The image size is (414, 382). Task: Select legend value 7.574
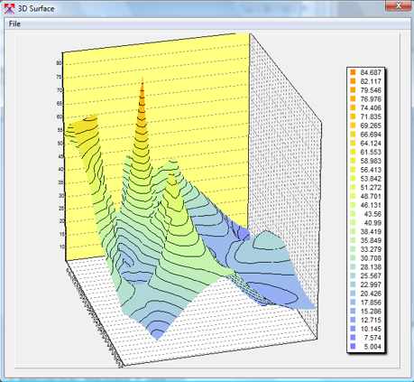pos(373,338)
